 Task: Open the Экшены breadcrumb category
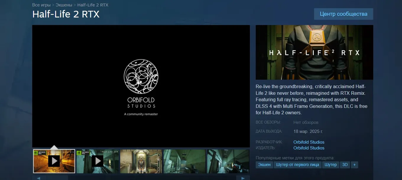(x=64, y=5)
